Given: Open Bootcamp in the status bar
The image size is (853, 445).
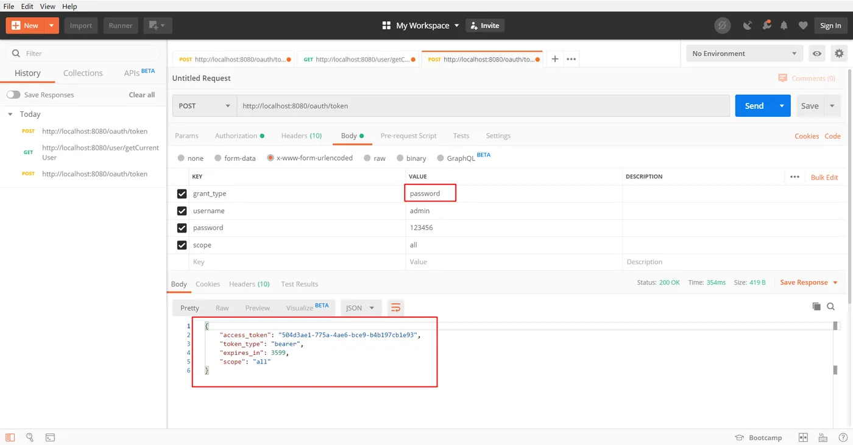Looking at the screenshot, I should pyautogui.click(x=758, y=438).
